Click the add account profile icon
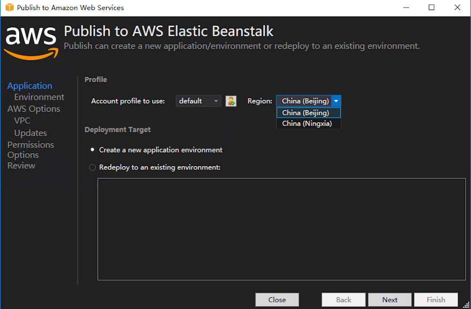471x309 pixels. coord(231,101)
